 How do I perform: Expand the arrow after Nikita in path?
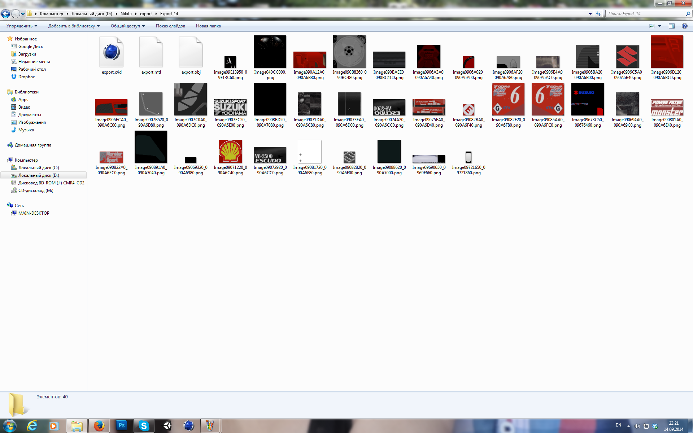pyautogui.click(x=136, y=14)
